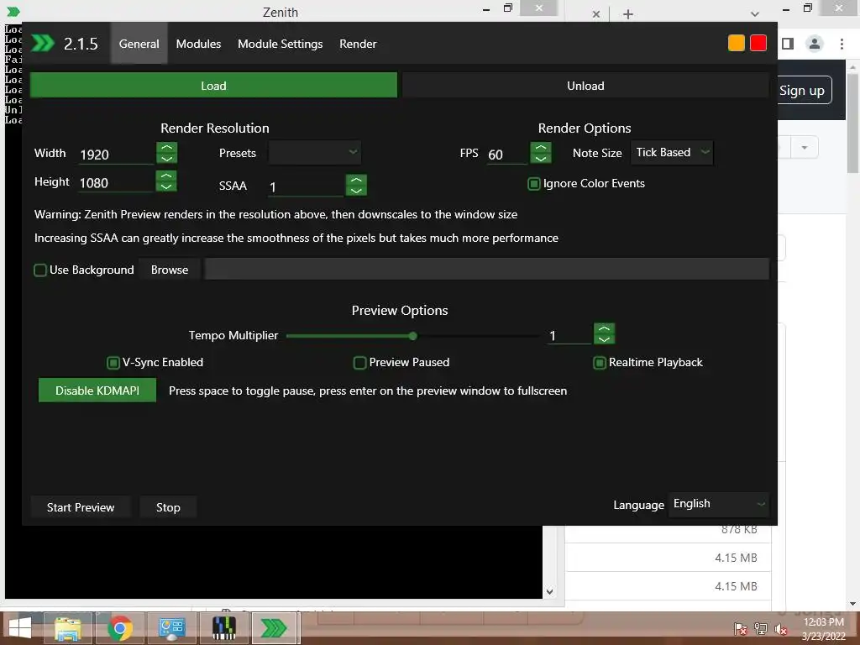Click the Action Center flag tray icon
Viewport: 860px width, 645px height.
click(x=740, y=629)
